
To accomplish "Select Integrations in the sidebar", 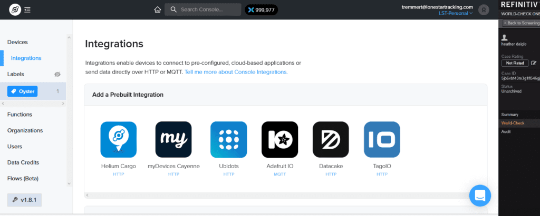I will (26, 58).
